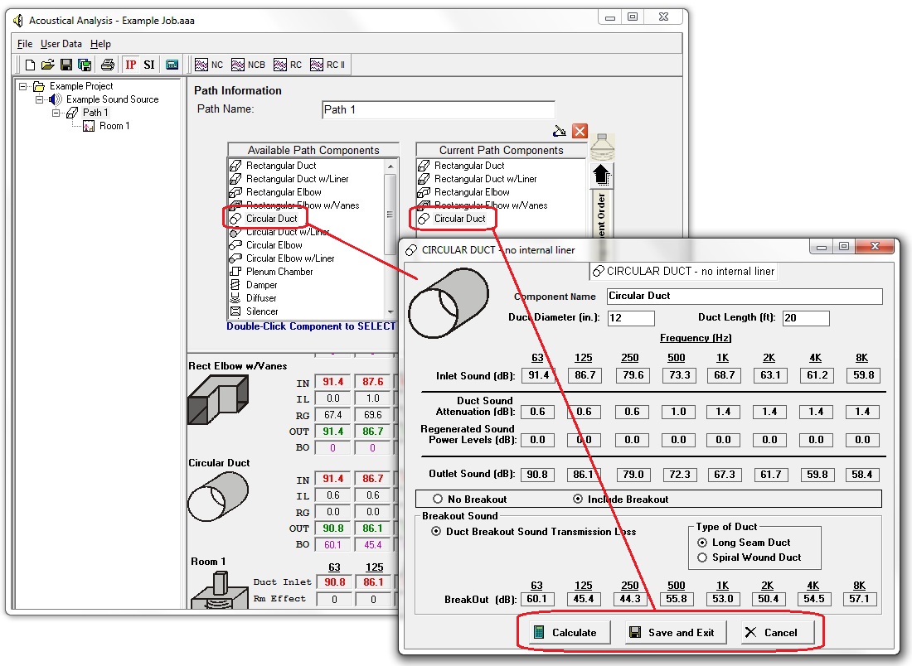
Task: Click the Cancel button in dialog
Action: pos(778,632)
